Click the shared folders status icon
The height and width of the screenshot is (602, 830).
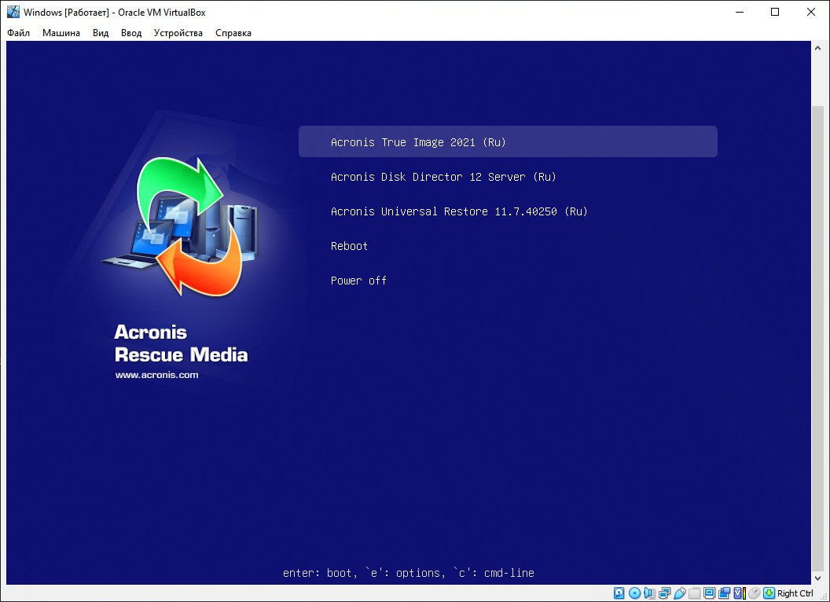click(x=695, y=593)
